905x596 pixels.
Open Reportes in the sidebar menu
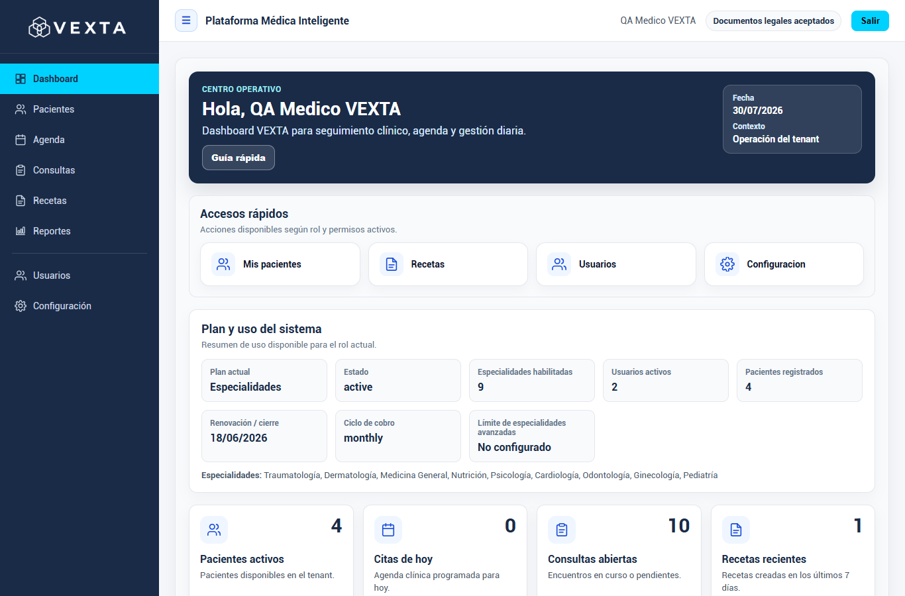point(80,231)
